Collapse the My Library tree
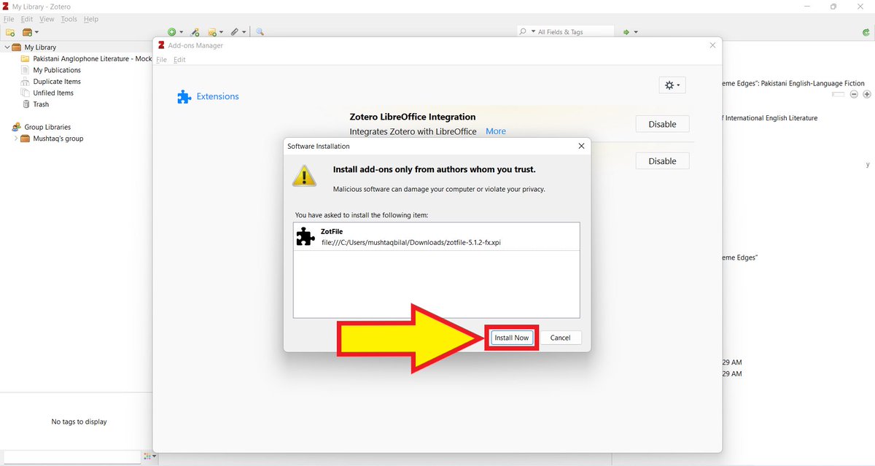The height and width of the screenshot is (466, 875). coord(6,47)
